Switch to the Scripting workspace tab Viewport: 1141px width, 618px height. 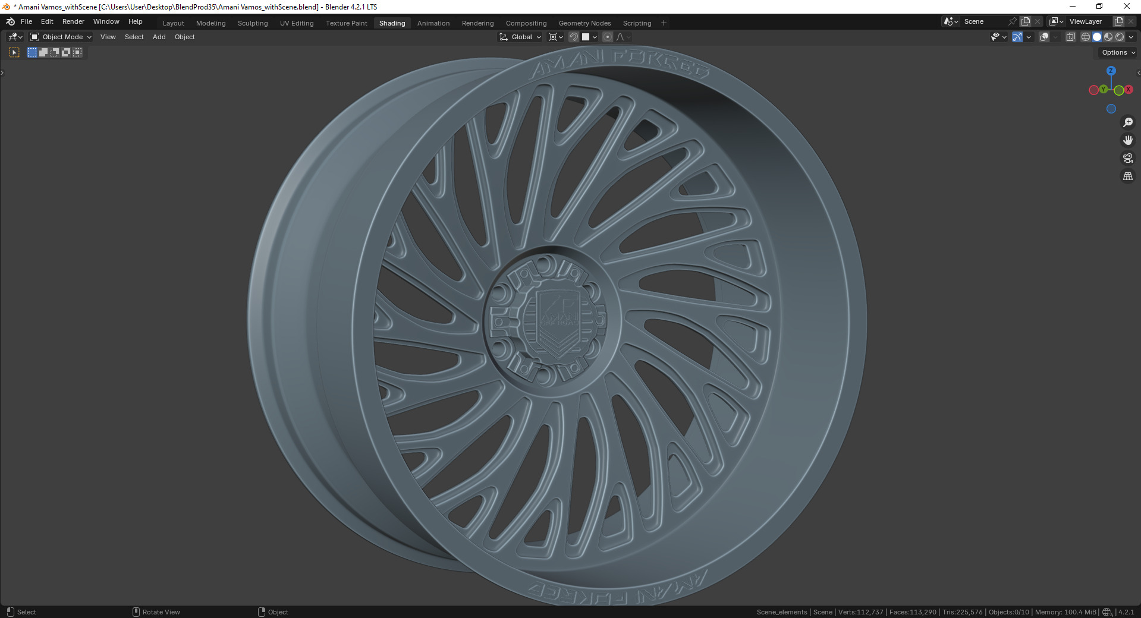click(637, 23)
